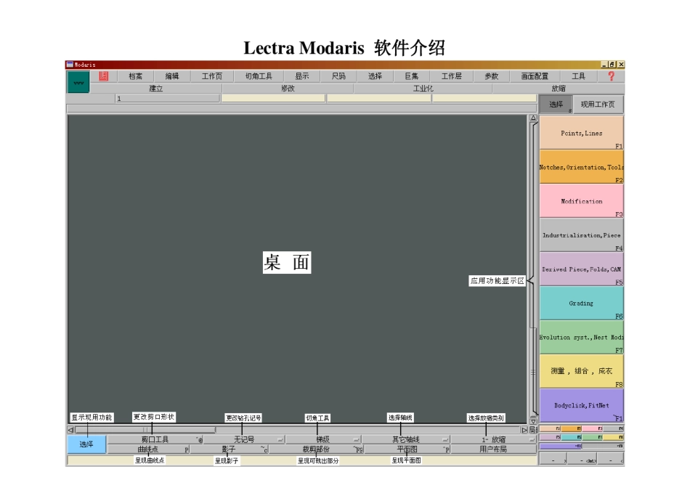Screen dimensions: 690x488
Task: Open the Notches, Orientation, Tools F2 panel
Action: [581, 167]
